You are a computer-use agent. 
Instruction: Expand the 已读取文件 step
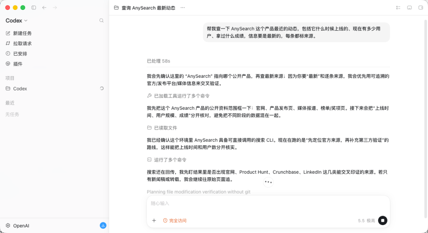(x=162, y=128)
